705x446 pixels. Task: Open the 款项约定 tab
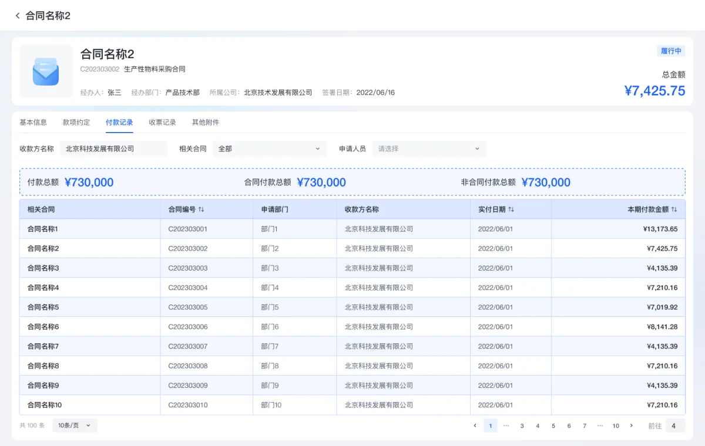(76, 123)
